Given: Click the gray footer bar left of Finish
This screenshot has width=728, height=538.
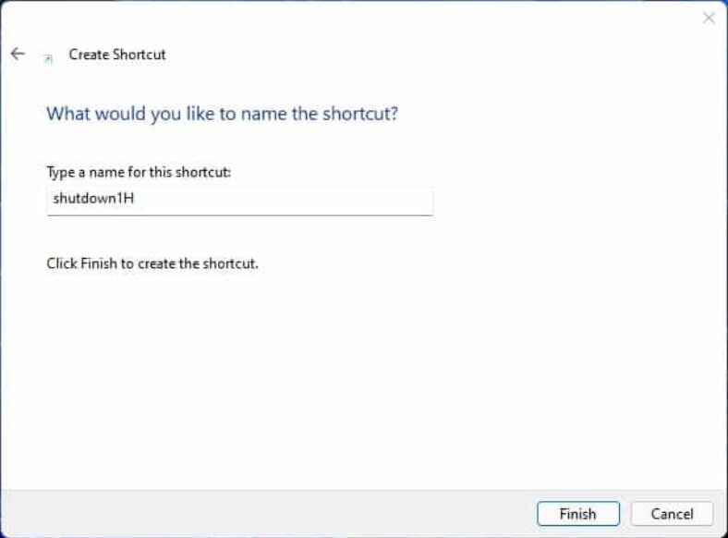Looking at the screenshot, I should (269, 514).
